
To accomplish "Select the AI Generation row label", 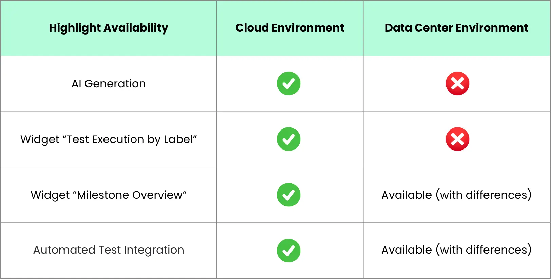I will [x=109, y=84].
